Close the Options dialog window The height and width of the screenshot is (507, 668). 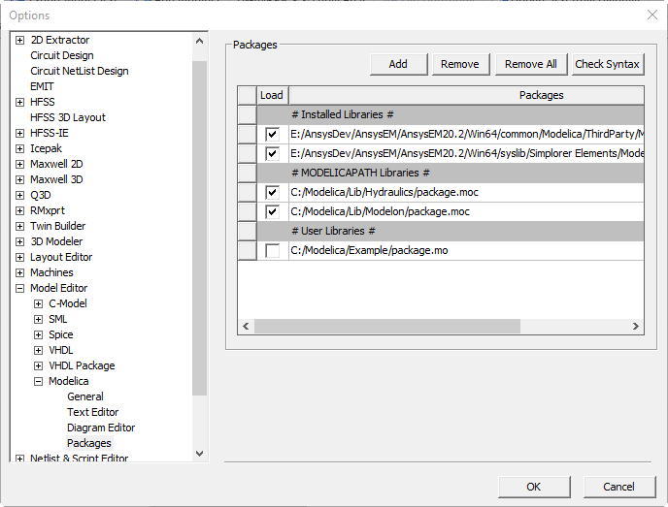click(651, 15)
